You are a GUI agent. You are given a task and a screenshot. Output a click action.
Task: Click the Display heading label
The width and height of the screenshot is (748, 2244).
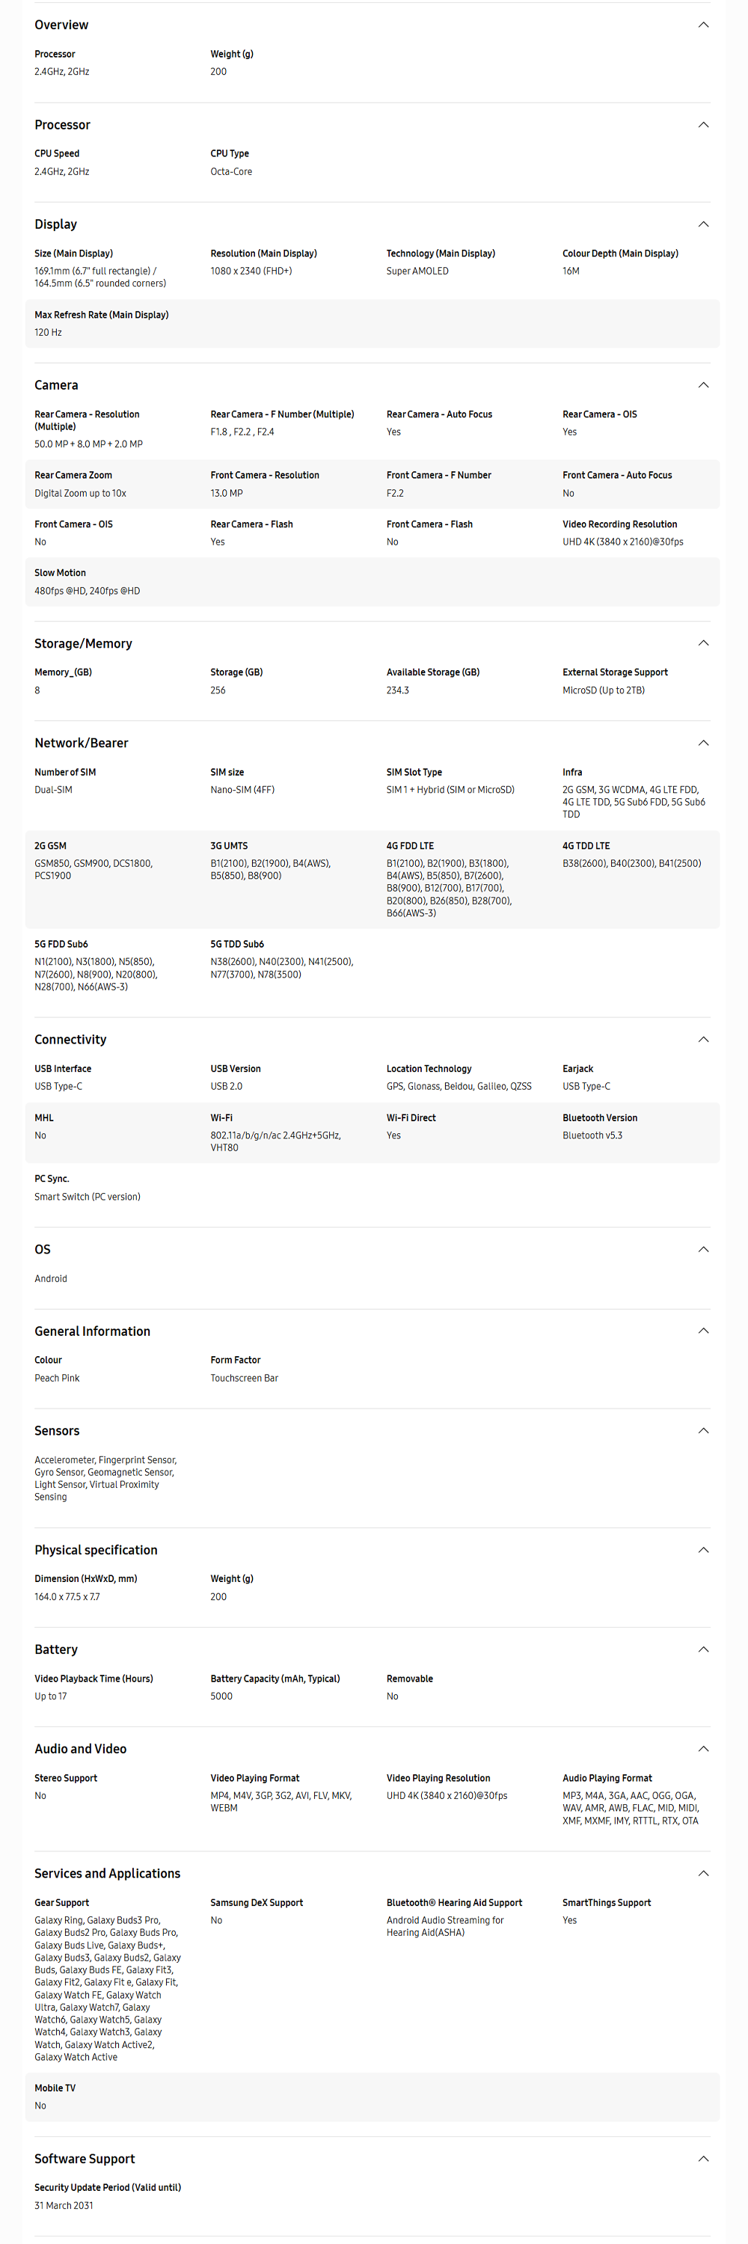click(x=56, y=224)
